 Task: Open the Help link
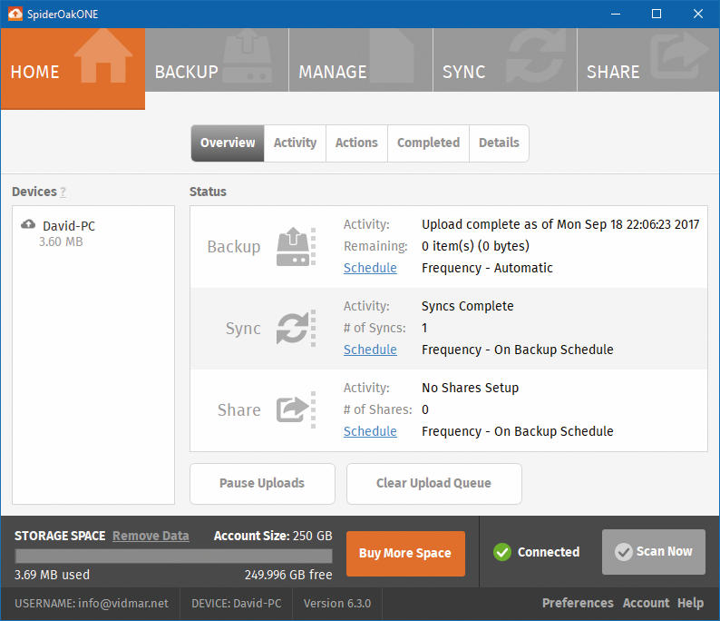point(690,603)
